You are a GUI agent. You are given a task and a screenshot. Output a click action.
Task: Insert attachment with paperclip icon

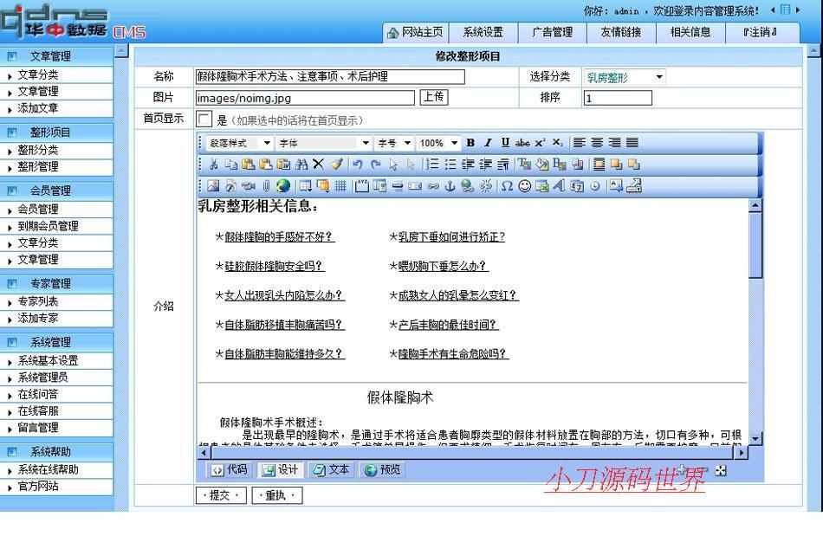pos(266,186)
